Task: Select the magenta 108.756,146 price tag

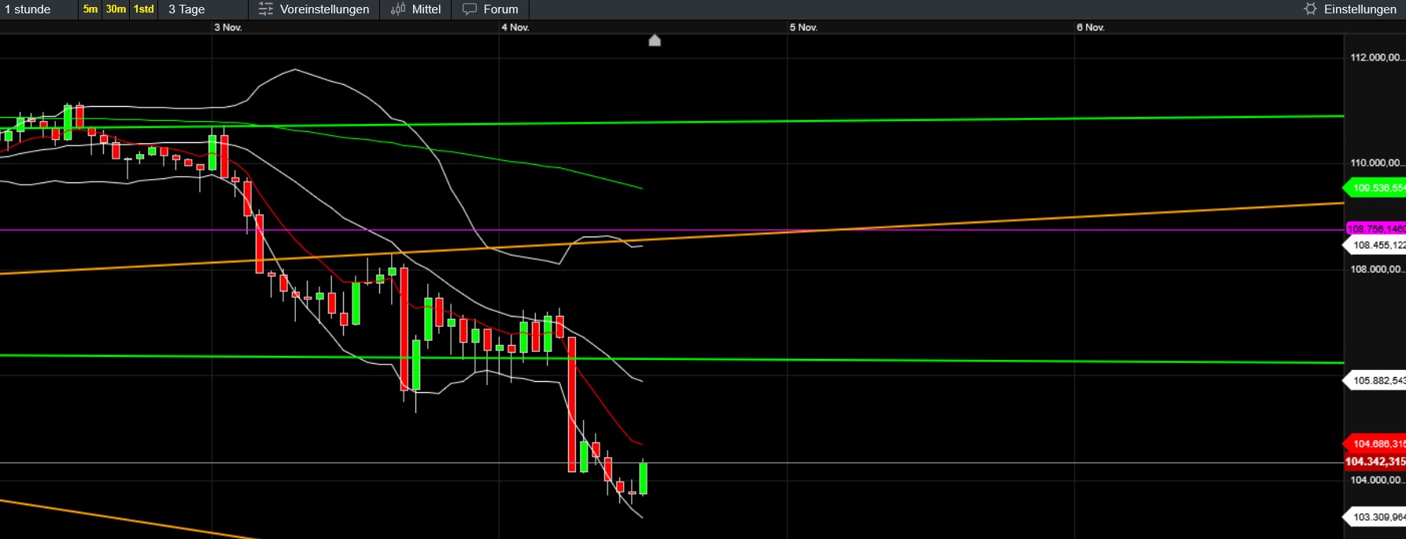Action: point(1376,229)
